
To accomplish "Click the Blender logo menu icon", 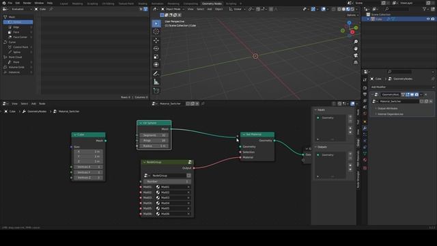I will click(4, 3).
